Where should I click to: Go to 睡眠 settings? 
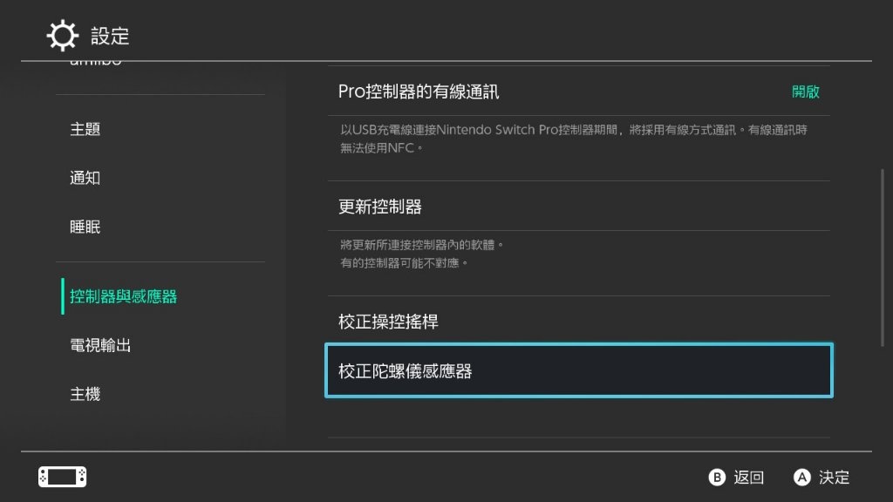[85, 227]
